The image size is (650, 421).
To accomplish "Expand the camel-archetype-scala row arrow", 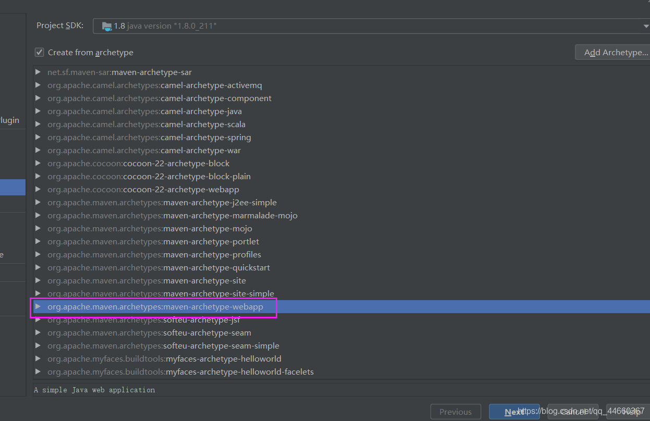I will tap(38, 124).
